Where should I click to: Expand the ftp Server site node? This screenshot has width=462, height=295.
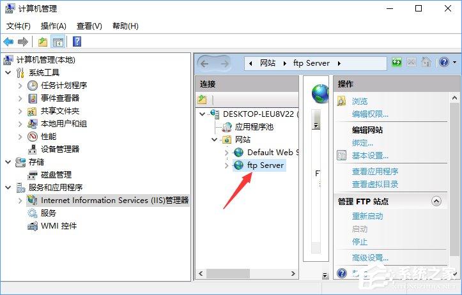click(226, 165)
